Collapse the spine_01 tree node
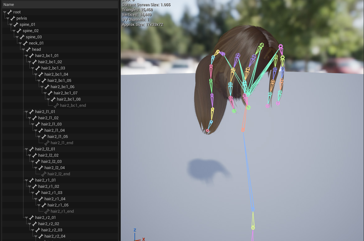The image size is (364, 241). (11, 25)
